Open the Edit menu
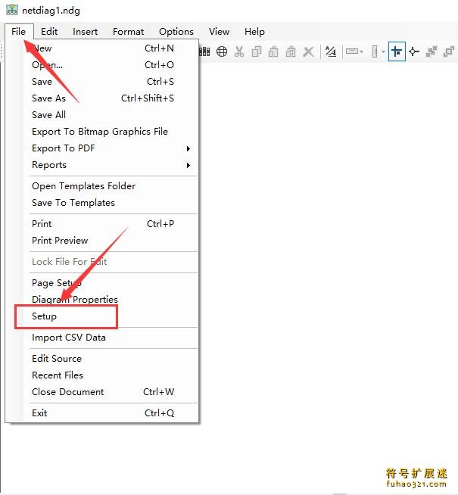This screenshot has width=458, height=495. [49, 32]
